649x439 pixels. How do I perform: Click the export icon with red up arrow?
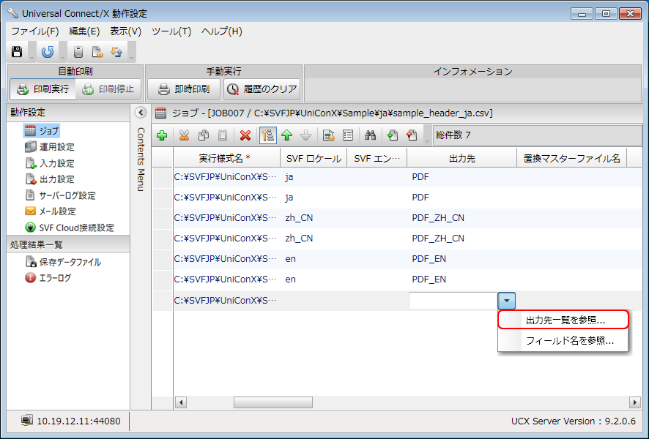click(x=412, y=135)
